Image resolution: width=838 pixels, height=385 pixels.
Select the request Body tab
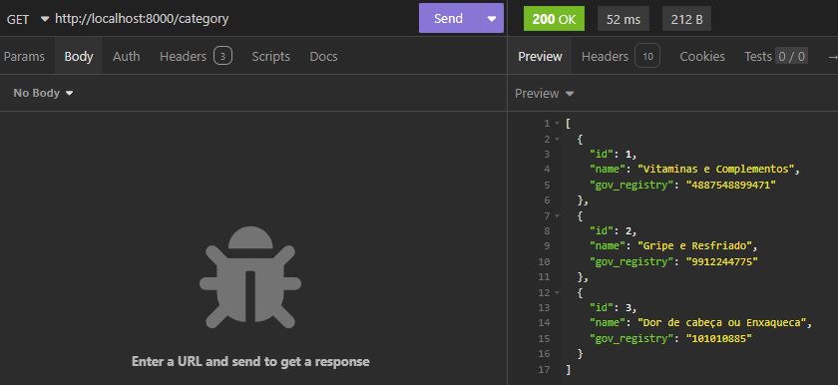[79, 56]
